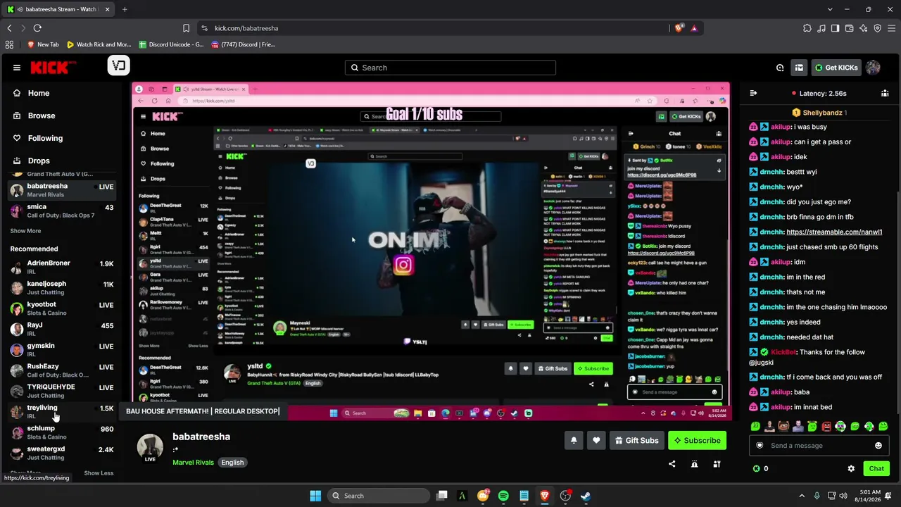Viewport: 901px width, 507px height.
Task: Insert the first green quick emote
Action: 755,426
